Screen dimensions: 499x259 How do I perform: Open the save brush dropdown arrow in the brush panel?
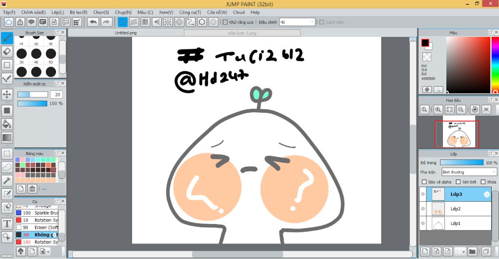48,252
